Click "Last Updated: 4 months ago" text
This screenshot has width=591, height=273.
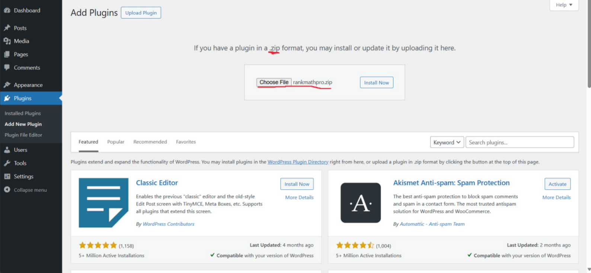282,245
